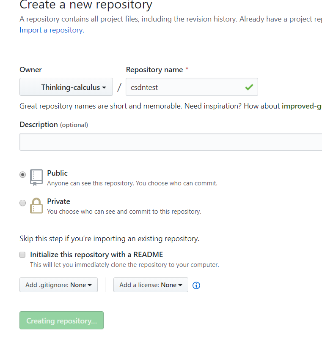
Task: Click the Public repository book icon
Action: tap(36, 178)
